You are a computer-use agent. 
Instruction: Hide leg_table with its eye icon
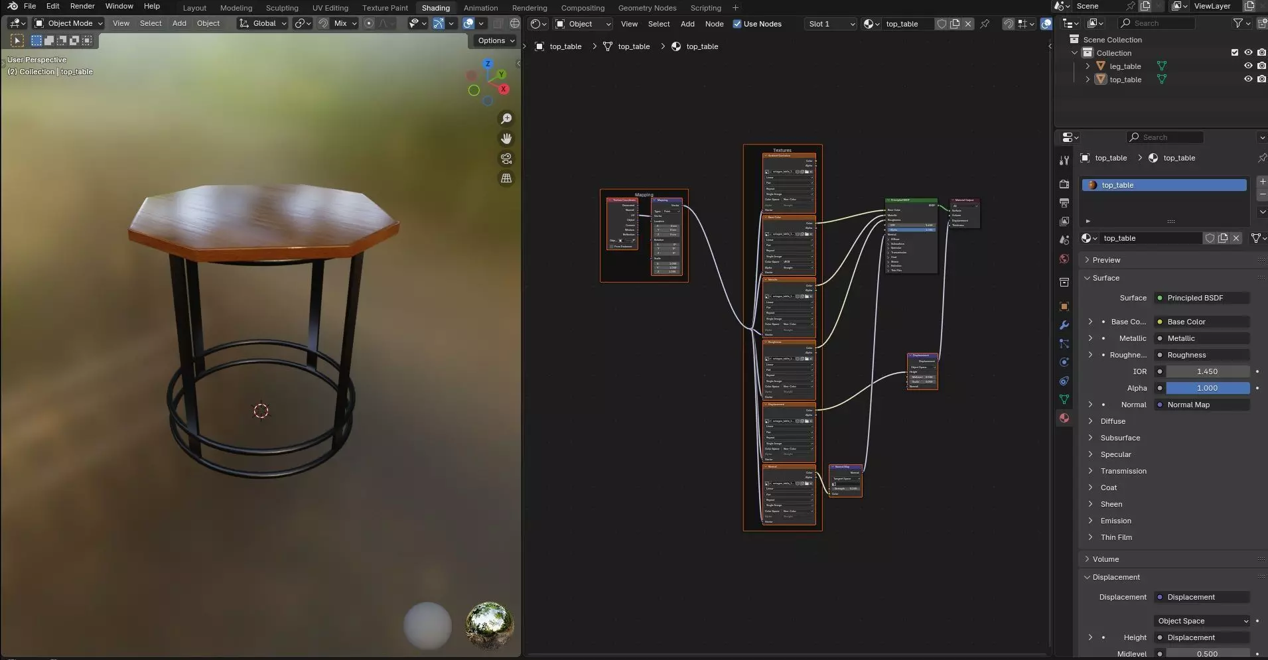1248,66
